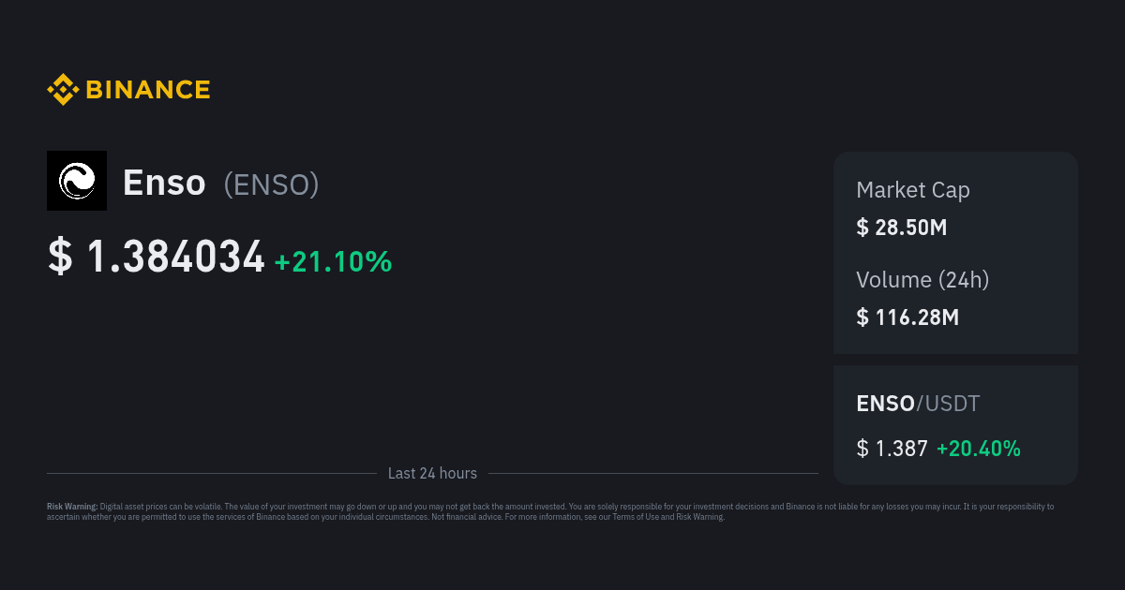Select the $ 28.50M market cap value
This screenshot has width=1125, height=590.
[901, 228]
